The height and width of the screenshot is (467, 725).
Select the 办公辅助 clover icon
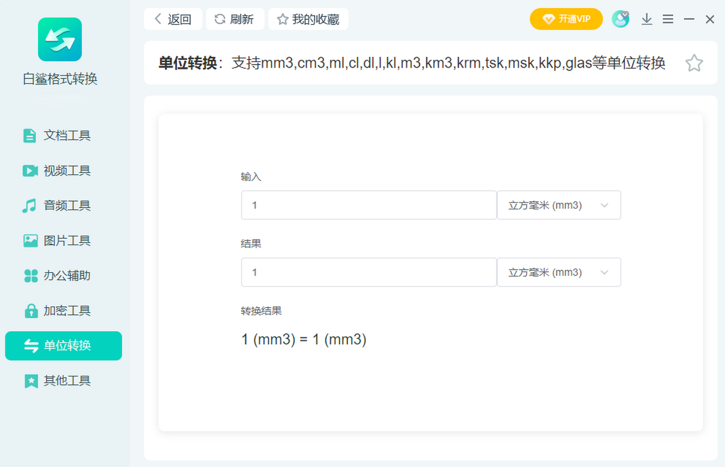(30, 276)
